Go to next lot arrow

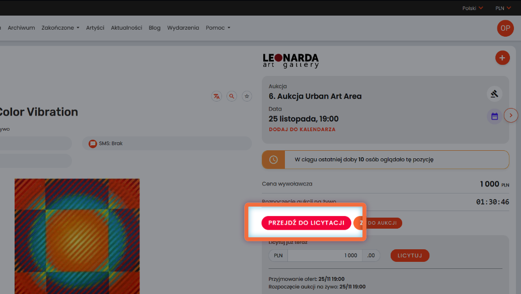coord(511,116)
